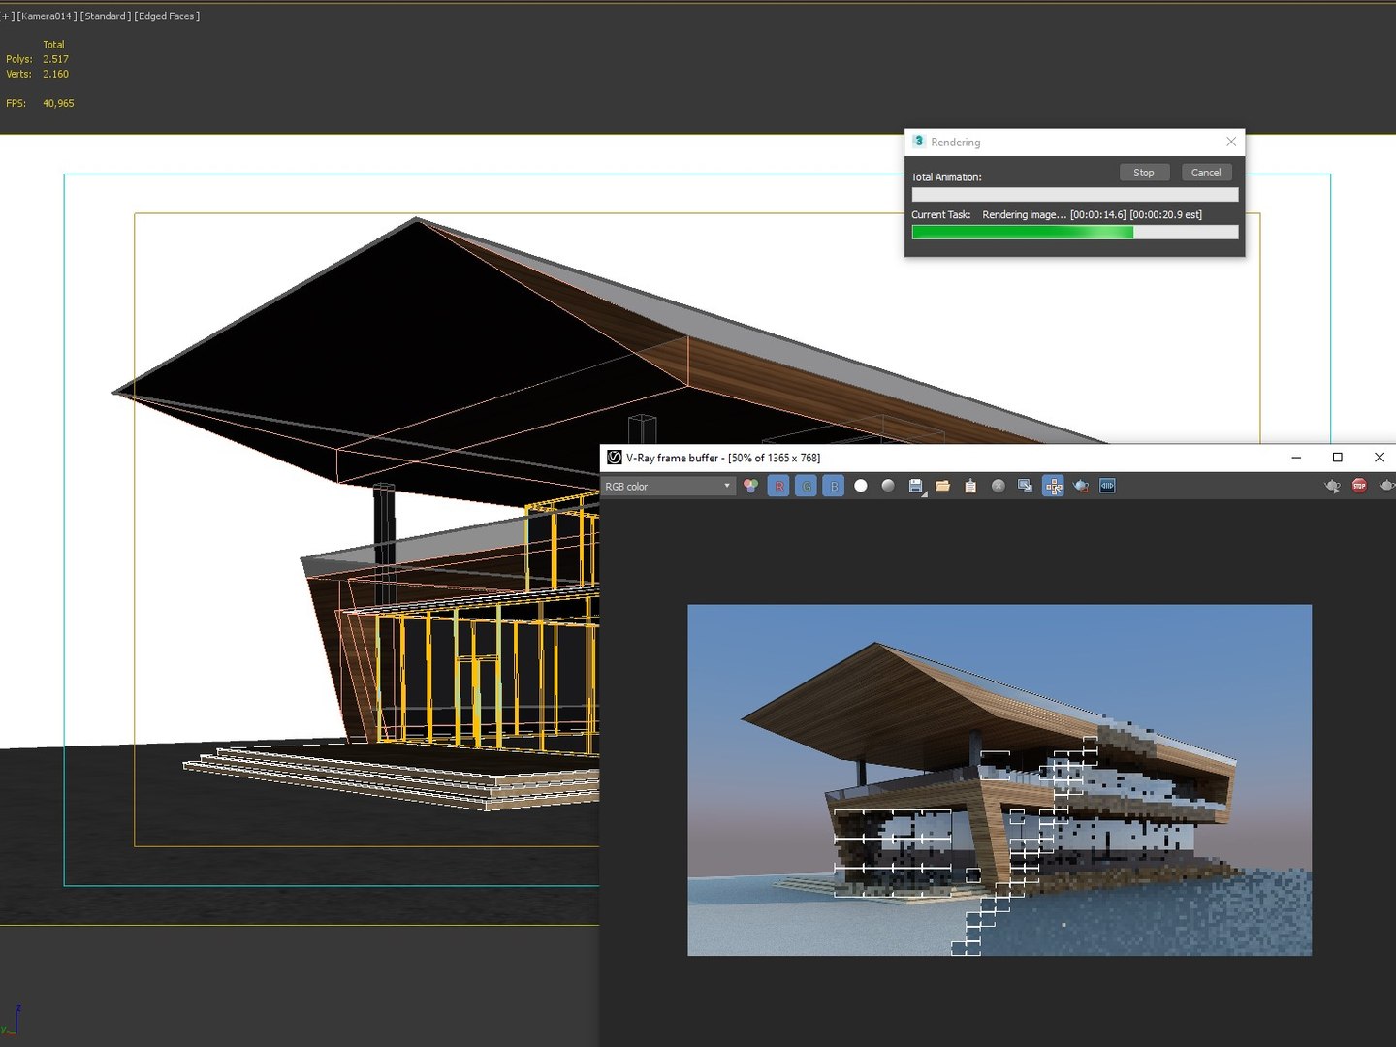Open the [Edged Faces] viewport menu
This screenshot has width=1396, height=1047.
click(x=167, y=16)
